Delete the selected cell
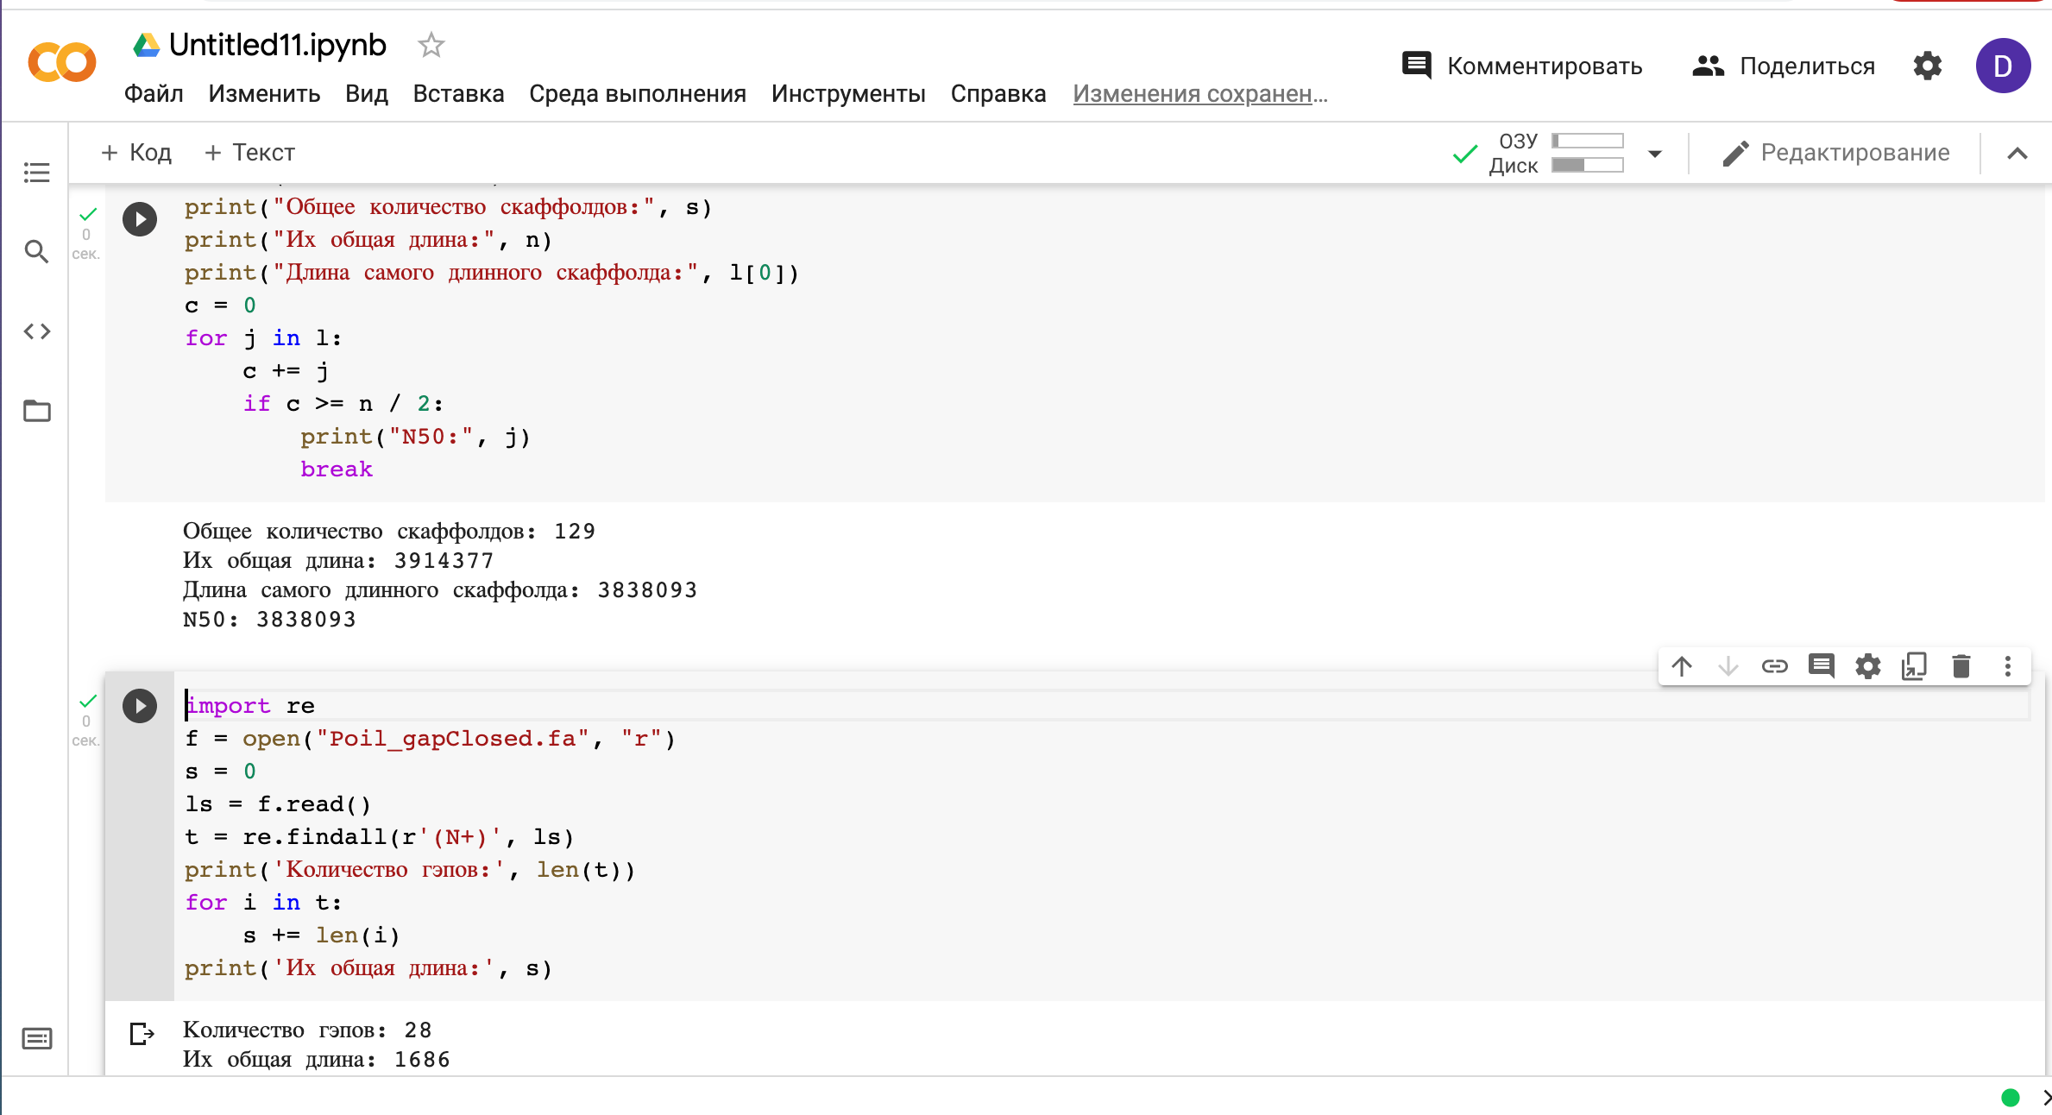 (x=1961, y=666)
